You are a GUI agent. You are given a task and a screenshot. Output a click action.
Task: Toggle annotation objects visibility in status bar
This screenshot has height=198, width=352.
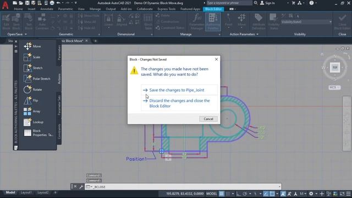[x=283, y=194]
